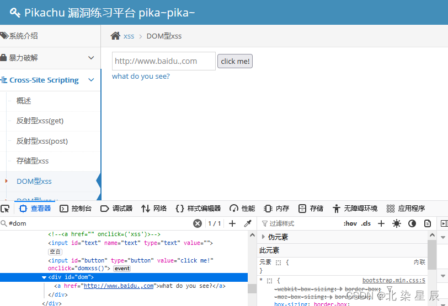Toggle selector highlighter beside 元素 rule
Viewport: 448px width, 306px height.
click(278, 263)
